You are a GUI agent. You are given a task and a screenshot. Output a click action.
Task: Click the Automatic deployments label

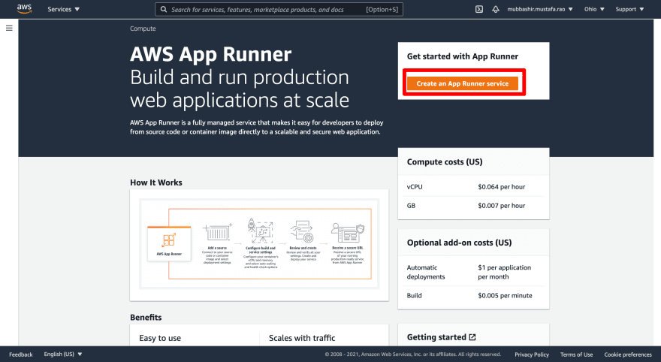(426, 272)
